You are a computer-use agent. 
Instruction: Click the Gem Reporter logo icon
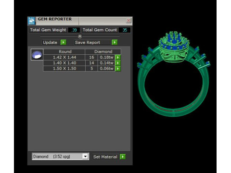(x=31, y=21)
